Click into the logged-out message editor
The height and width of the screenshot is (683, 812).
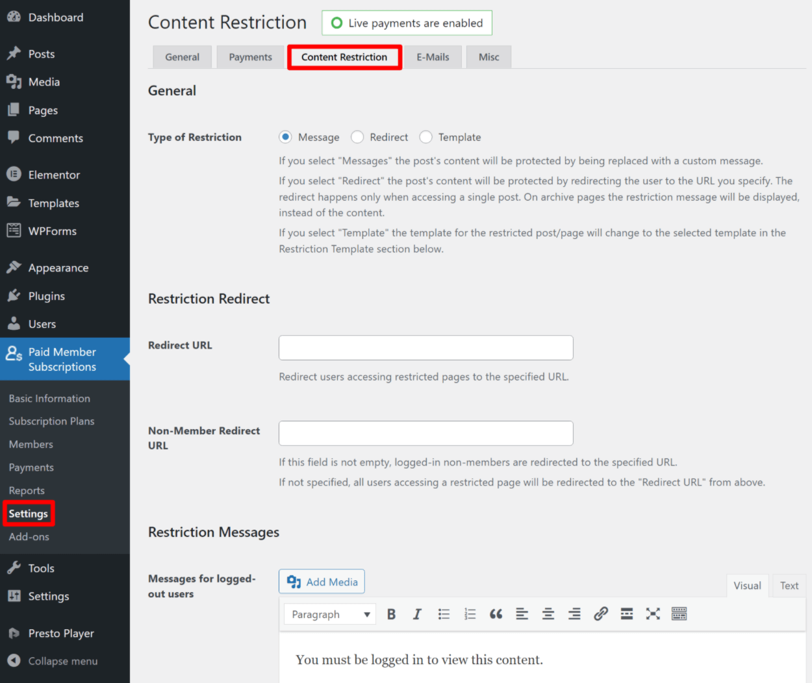(x=542, y=657)
